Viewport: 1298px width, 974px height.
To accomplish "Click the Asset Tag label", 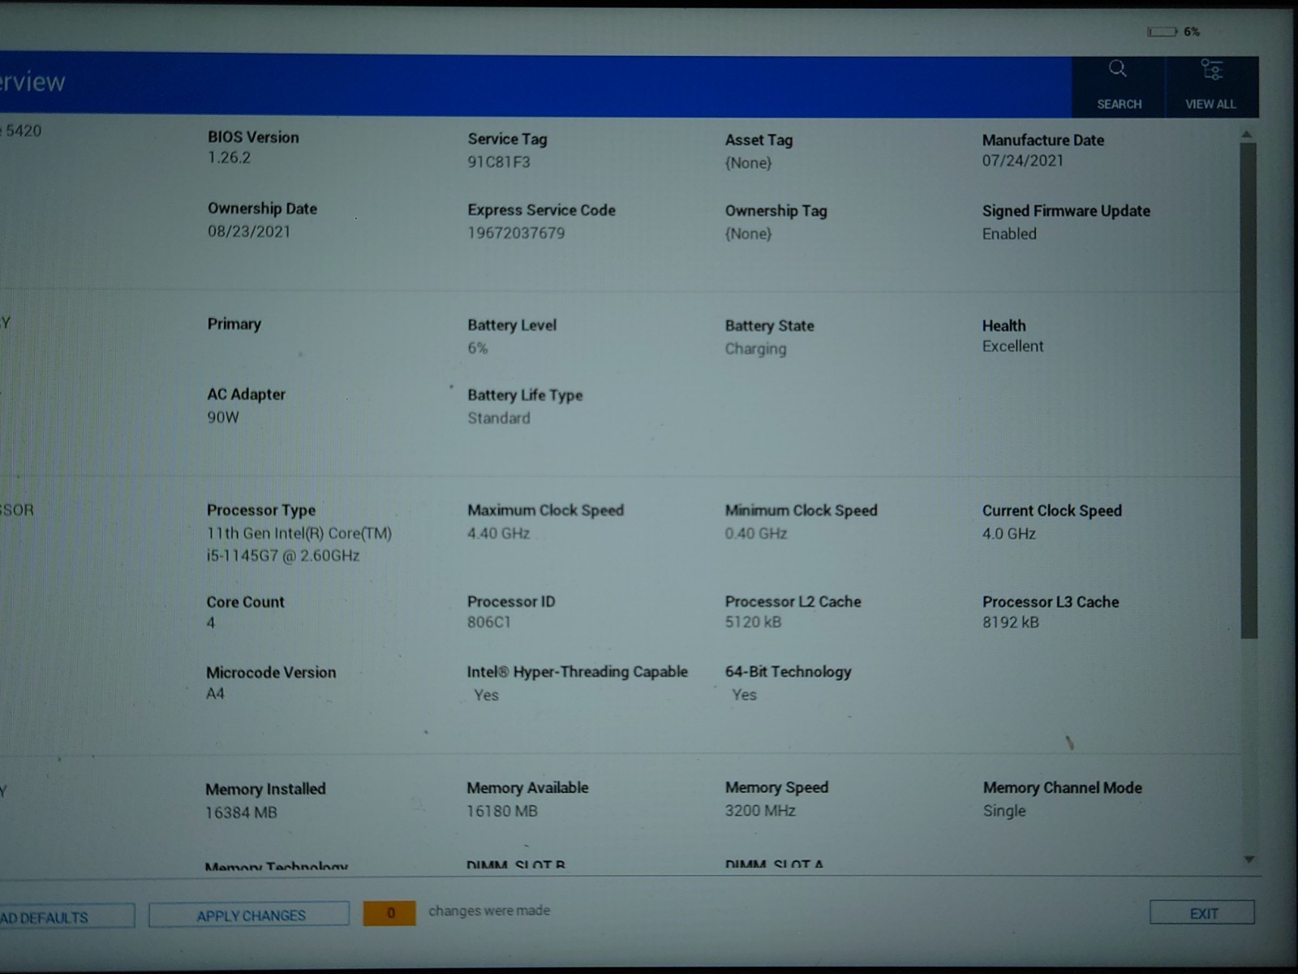I will pyautogui.click(x=759, y=140).
